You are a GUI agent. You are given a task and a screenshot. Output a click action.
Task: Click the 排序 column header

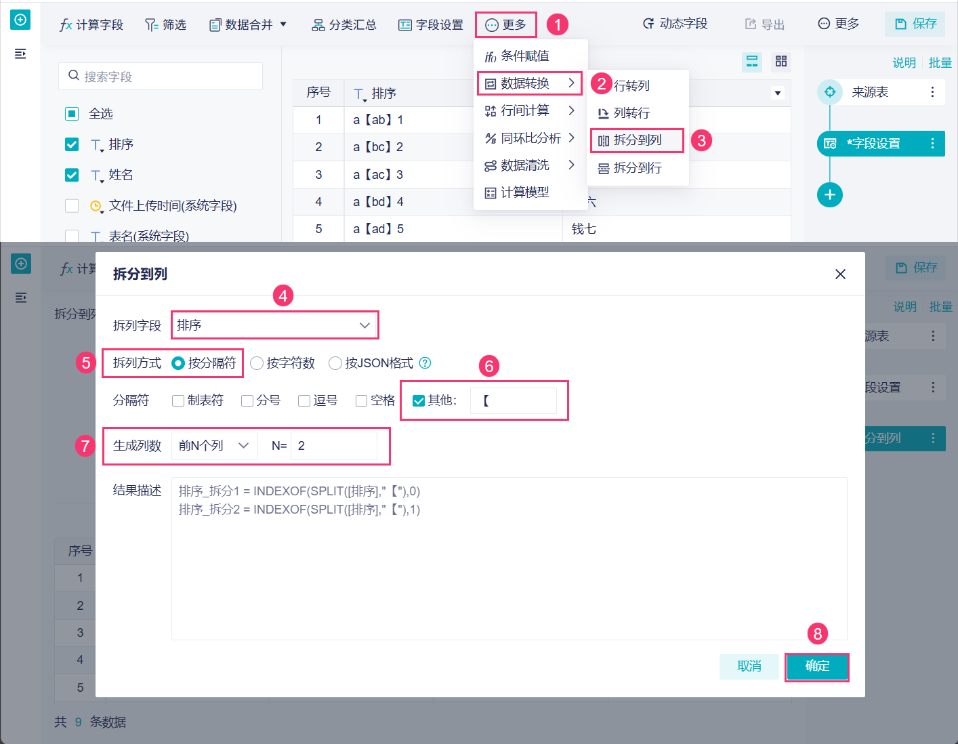pos(383,93)
